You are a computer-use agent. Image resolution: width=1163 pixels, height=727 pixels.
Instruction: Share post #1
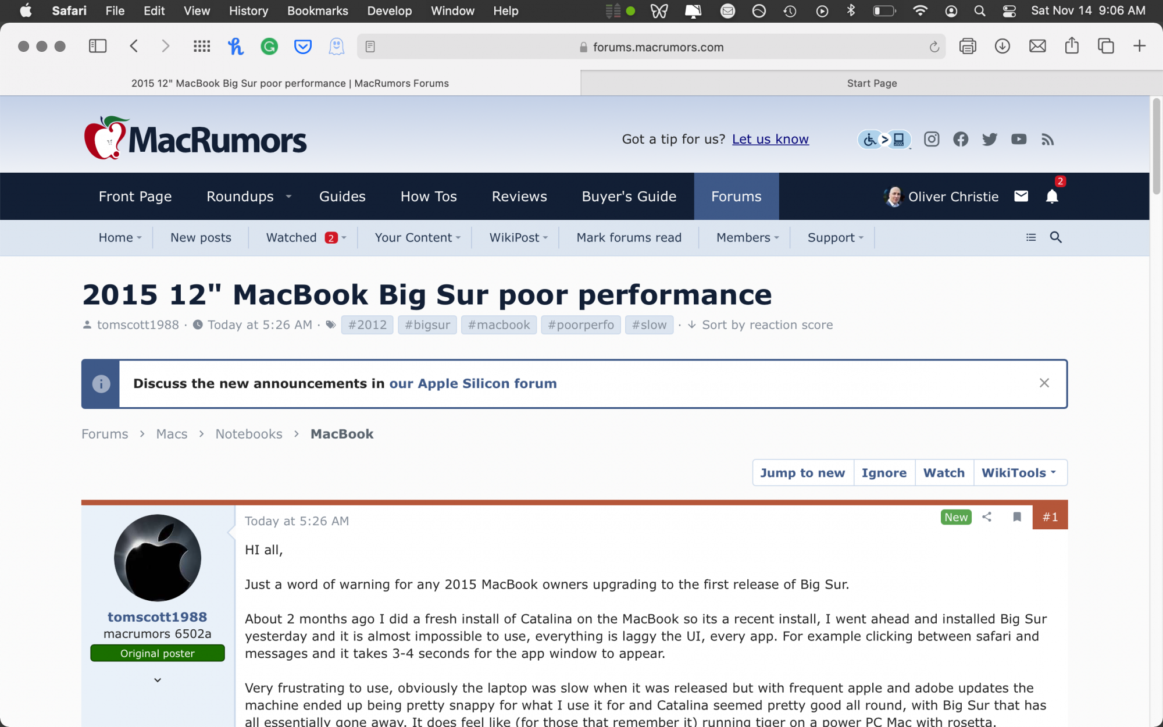tap(987, 517)
